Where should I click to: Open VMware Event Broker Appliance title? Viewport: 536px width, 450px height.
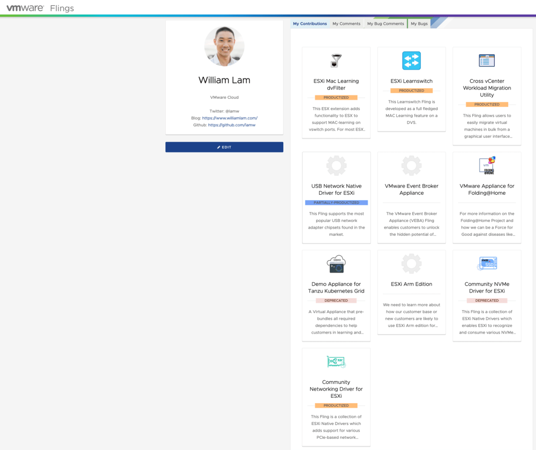(411, 189)
